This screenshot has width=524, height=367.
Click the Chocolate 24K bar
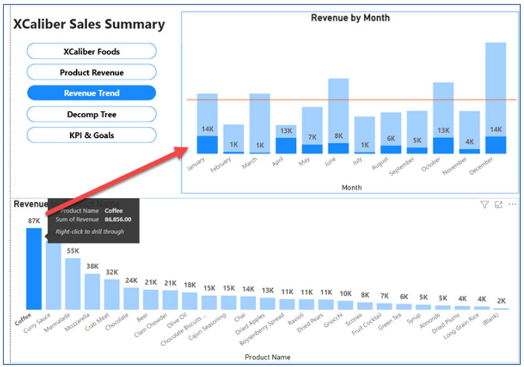pyautogui.click(x=131, y=298)
